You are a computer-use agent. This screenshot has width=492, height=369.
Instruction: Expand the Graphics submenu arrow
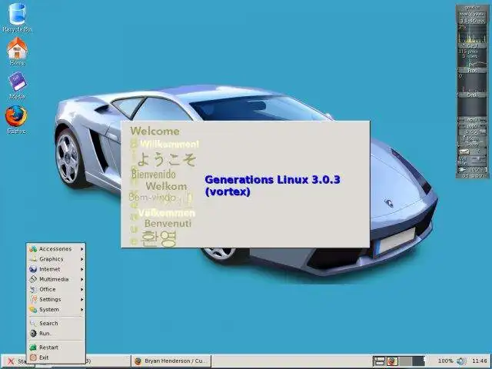(81, 259)
